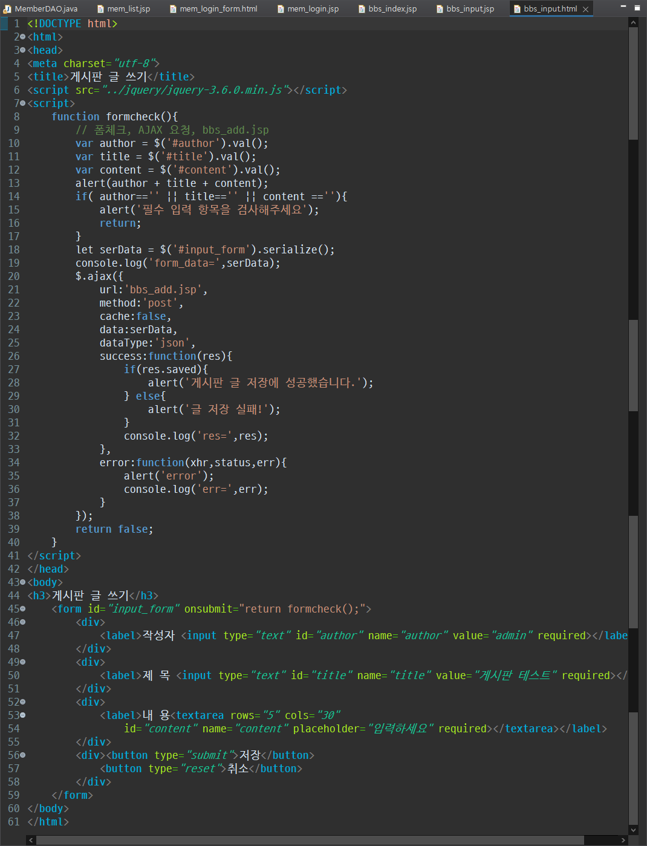Switch to the MemberDAO.java tab
The height and width of the screenshot is (846, 647).
(x=46, y=9)
